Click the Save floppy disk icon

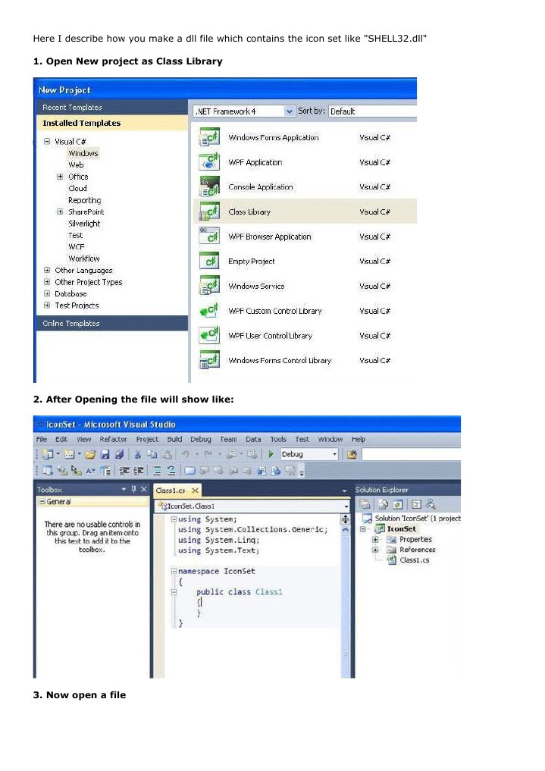tap(105, 454)
